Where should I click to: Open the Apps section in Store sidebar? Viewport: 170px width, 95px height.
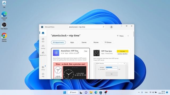coord(43,40)
